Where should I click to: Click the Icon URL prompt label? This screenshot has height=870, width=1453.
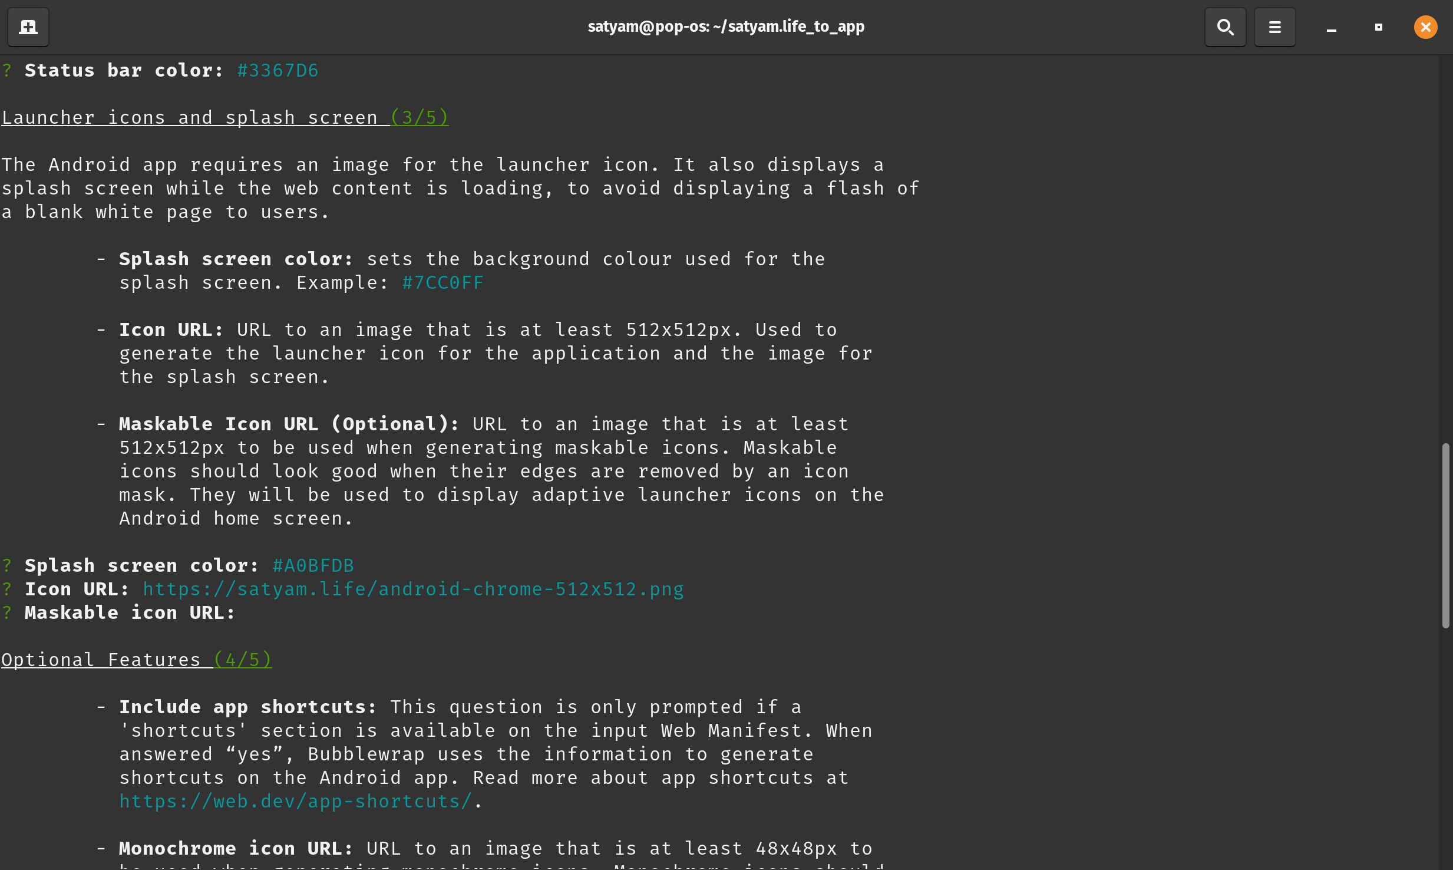[77, 589]
